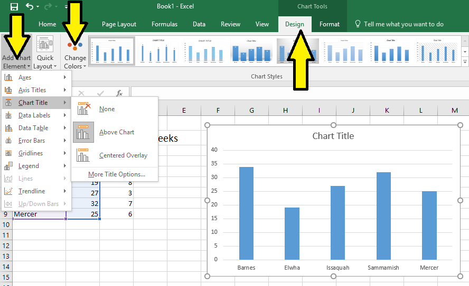Click More Title Options link
This screenshot has height=286, width=469.
coord(116,174)
